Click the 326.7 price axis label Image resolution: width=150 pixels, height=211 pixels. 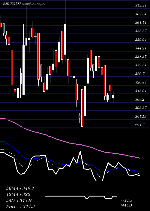tap(140, 74)
